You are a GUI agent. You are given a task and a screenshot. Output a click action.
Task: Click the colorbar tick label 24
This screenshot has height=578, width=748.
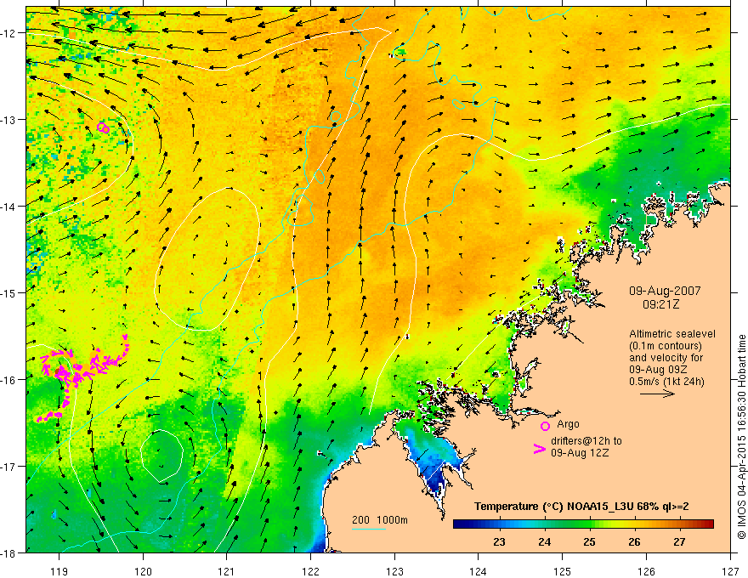pyautogui.click(x=544, y=541)
